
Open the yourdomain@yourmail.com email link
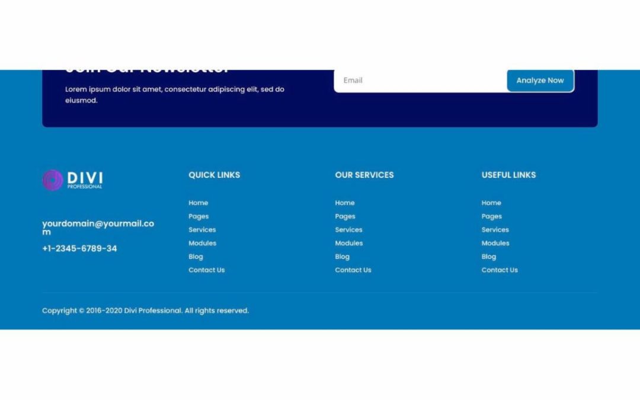98,228
